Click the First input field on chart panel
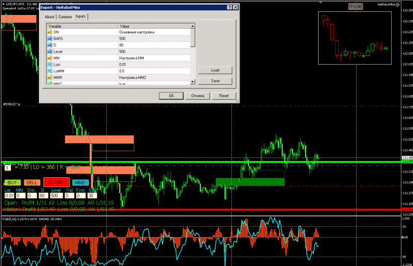 point(81,196)
